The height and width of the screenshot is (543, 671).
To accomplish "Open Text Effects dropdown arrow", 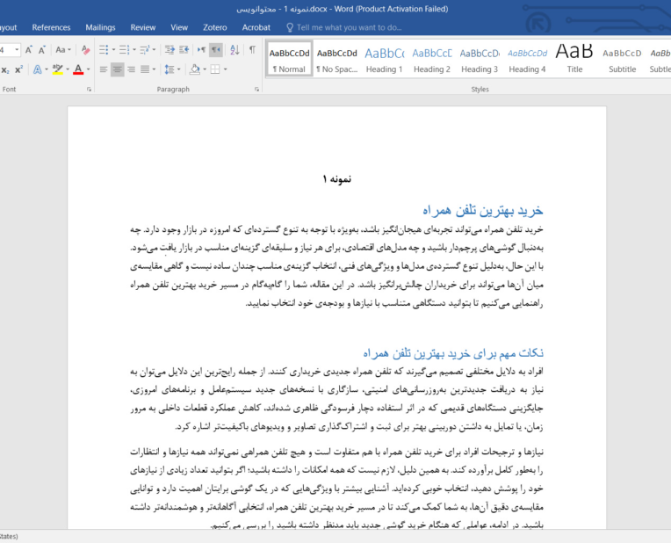I will point(47,69).
